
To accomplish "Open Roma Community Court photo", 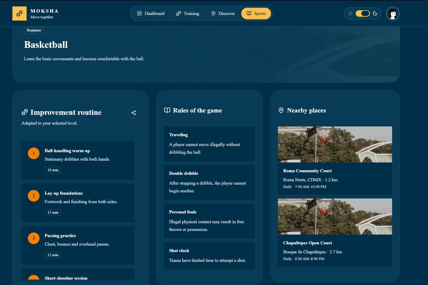I will pos(335,144).
